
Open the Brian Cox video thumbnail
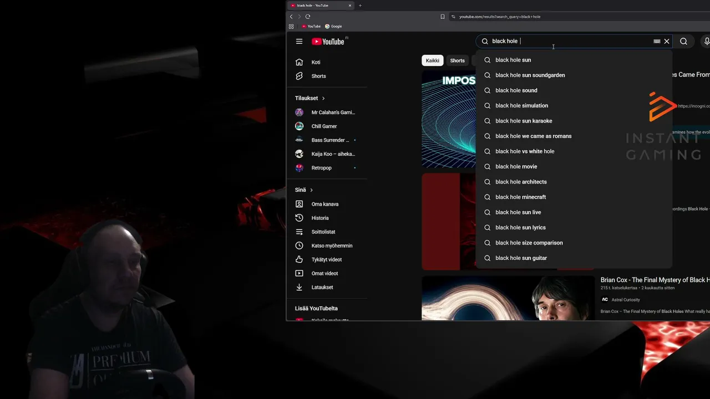pyautogui.click(x=508, y=298)
